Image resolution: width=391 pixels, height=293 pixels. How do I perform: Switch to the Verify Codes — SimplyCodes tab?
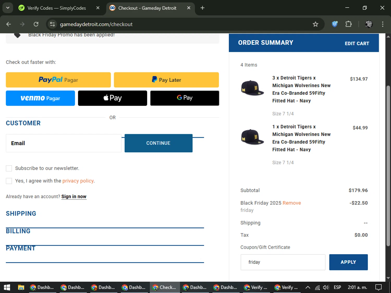pos(56,8)
